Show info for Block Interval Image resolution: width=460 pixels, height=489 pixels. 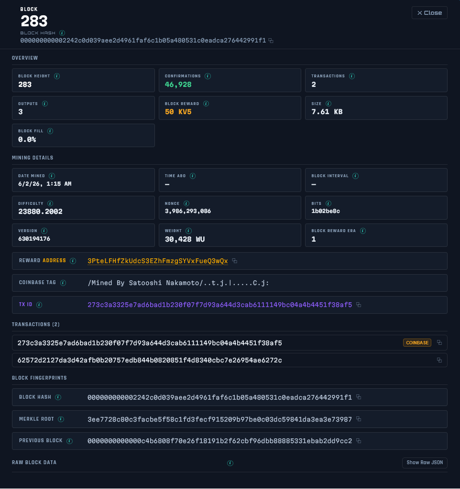pyautogui.click(x=355, y=176)
